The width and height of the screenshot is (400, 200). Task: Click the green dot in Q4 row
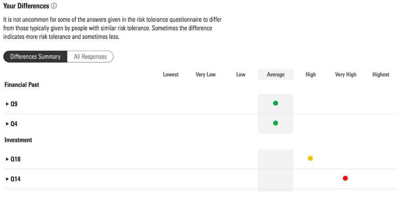(x=276, y=123)
